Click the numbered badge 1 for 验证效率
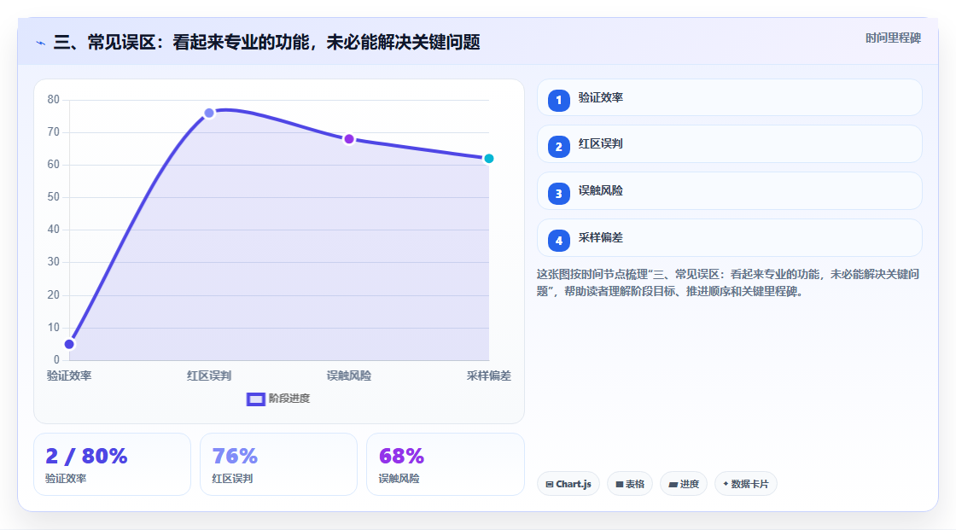 click(x=558, y=101)
